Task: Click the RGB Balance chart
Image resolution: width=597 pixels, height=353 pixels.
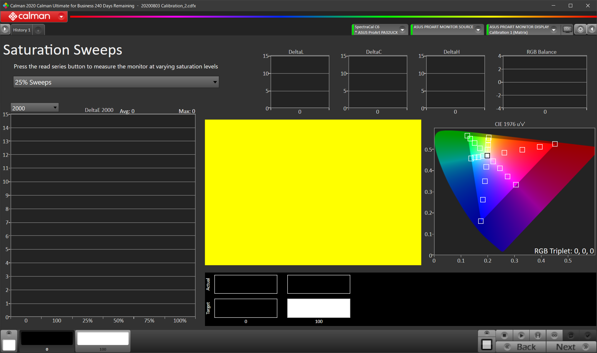Action: click(x=545, y=82)
